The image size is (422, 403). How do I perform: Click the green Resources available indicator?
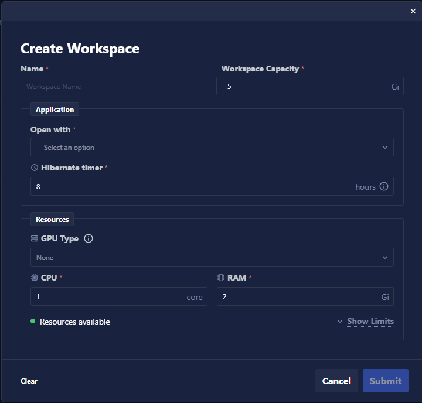[33, 321]
